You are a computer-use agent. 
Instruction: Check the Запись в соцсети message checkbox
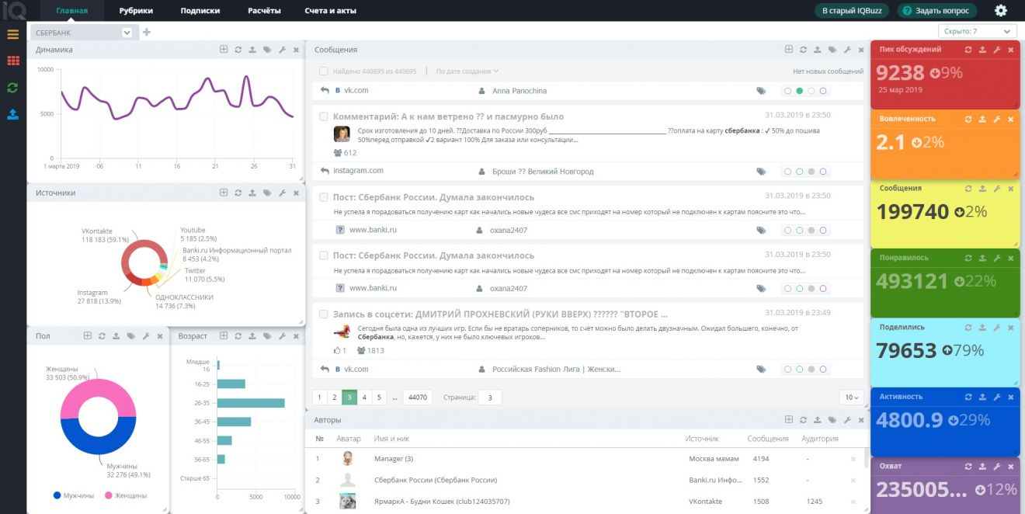324,314
